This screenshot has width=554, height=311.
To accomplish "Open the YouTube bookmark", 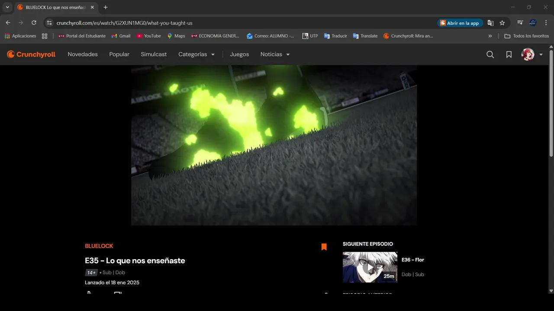I will click(x=148, y=36).
